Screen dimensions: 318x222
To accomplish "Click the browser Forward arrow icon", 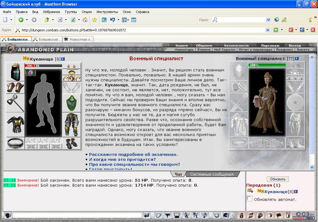I will pyautogui.click(x=34, y=20).
